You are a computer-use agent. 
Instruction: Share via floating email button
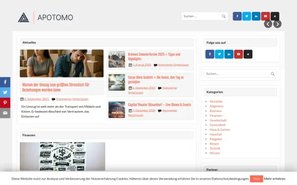point(5,113)
